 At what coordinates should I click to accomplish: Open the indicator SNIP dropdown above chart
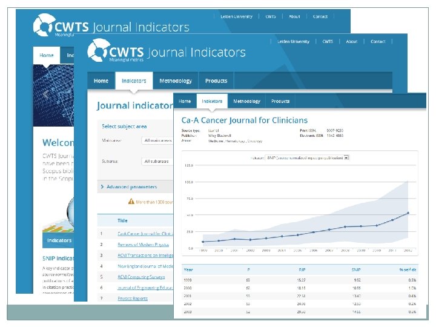point(307,157)
